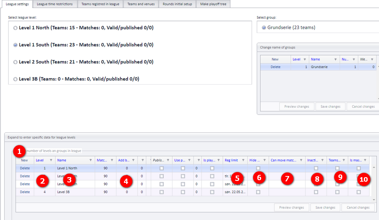The height and width of the screenshot is (220, 379).
Task: Open filter icon on Is play... column
Action: point(219,160)
